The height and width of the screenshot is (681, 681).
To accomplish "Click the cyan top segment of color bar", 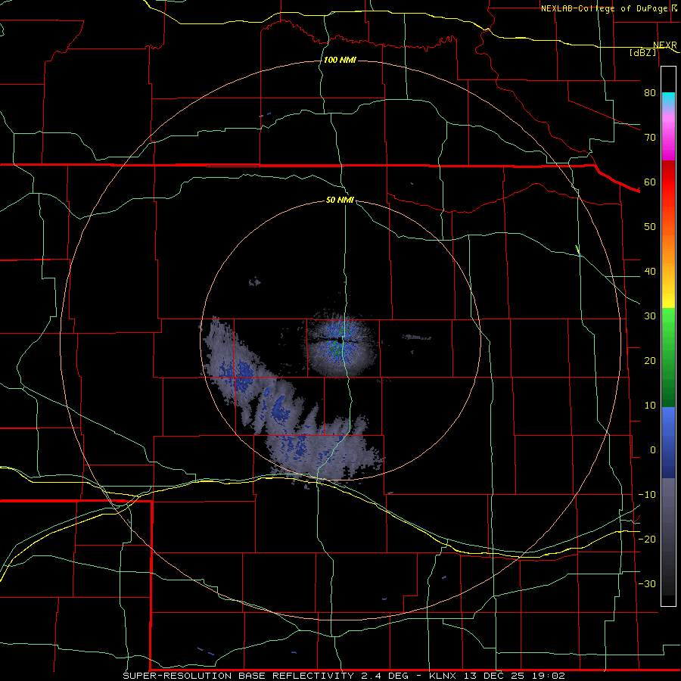I will pos(668,99).
